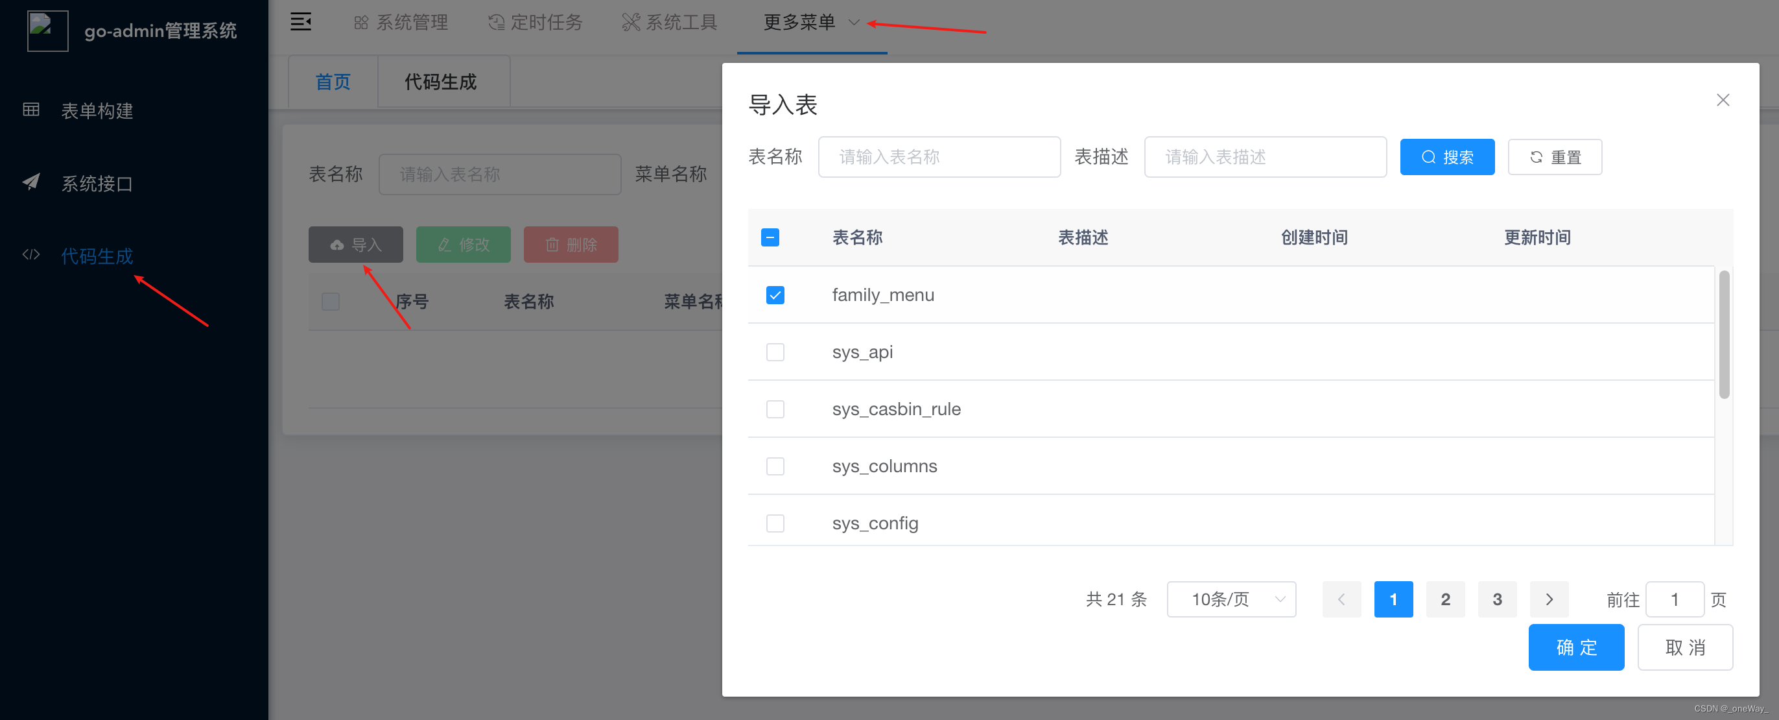Focus the background 表名称 search input

tap(500, 174)
